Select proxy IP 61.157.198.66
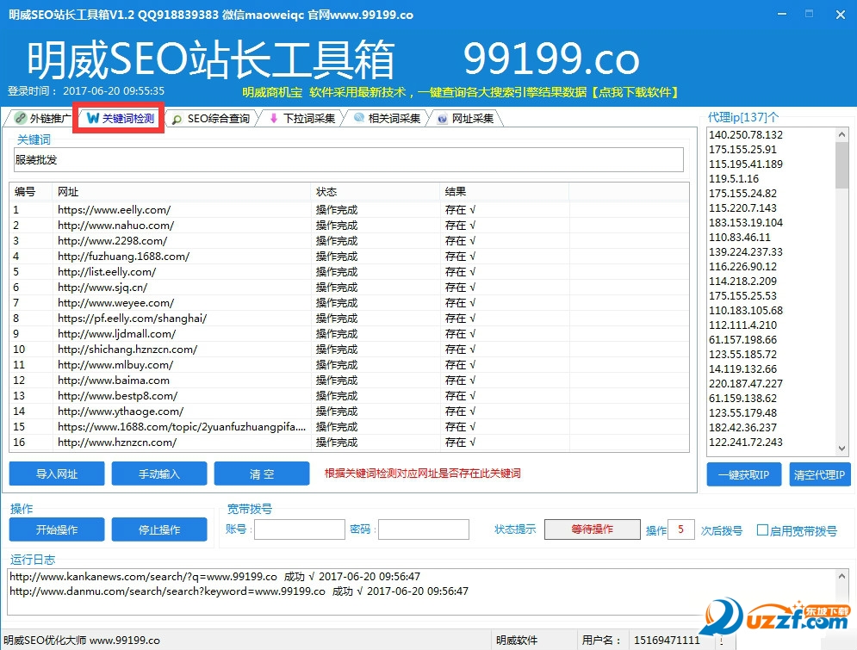857x650 pixels. (x=742, y=339)
